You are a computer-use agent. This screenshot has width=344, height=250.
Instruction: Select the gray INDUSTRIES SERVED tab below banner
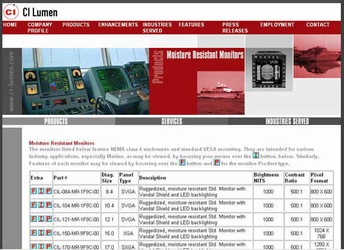pyautogui.click(x=285, y=121)
